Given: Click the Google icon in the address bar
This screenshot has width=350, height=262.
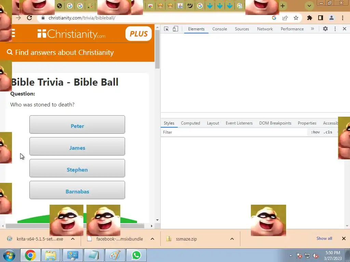Looking at the screenshot, I should pos(274,18).
